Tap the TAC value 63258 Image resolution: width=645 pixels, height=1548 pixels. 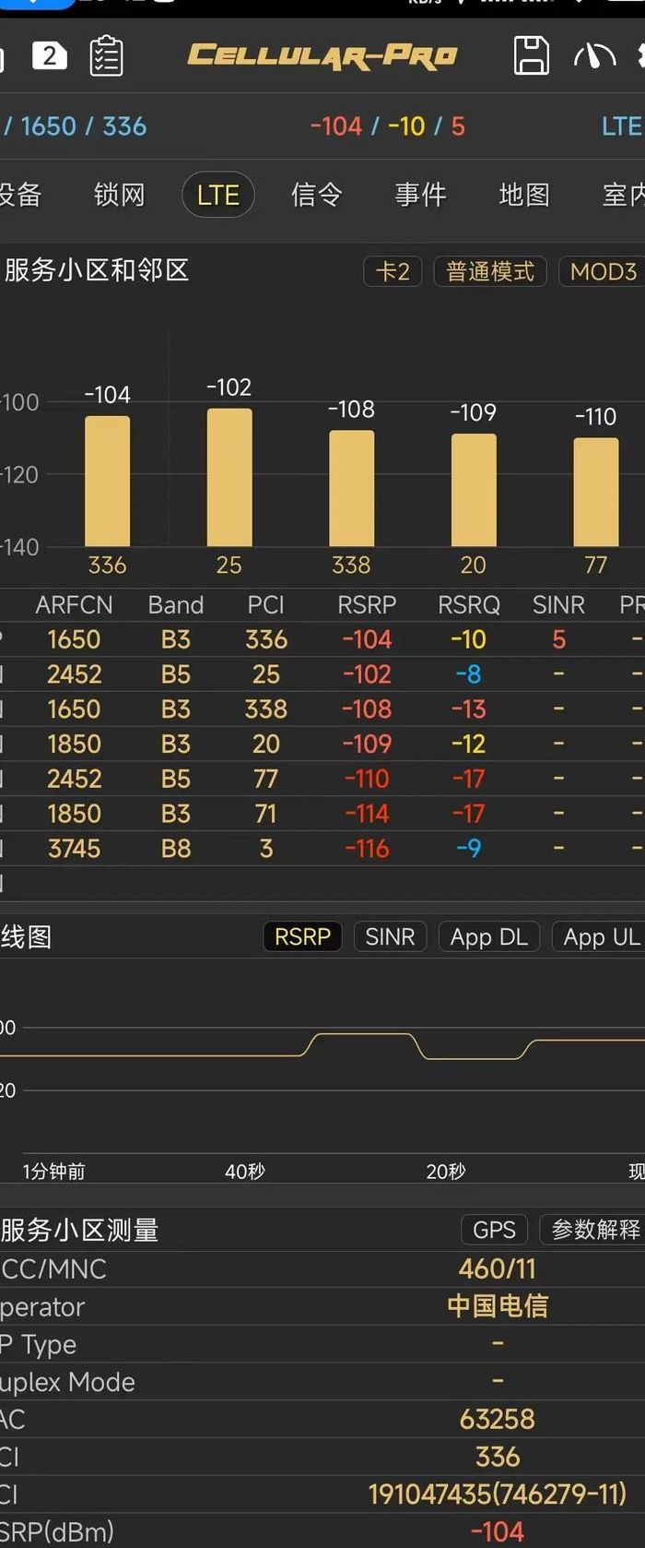coord(498,1419)
